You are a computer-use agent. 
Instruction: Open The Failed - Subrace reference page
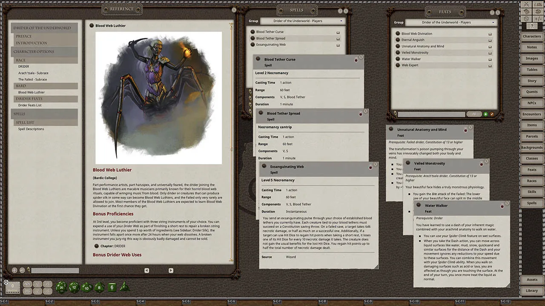pyautogui.click(x=32, y=79)
